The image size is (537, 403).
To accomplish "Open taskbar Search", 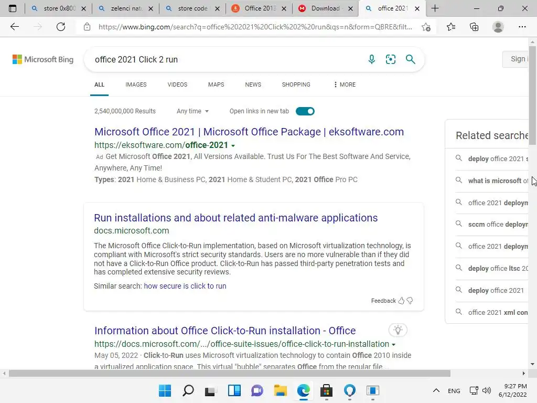I will point(188,390).
